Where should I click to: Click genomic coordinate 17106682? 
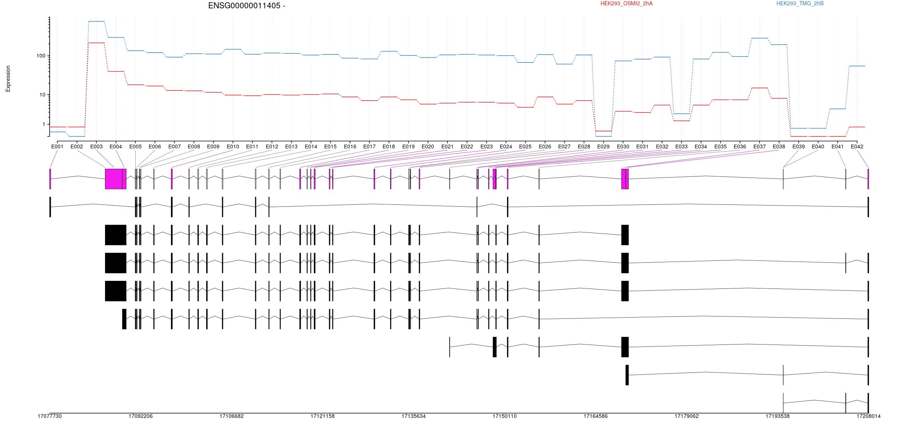232,416
